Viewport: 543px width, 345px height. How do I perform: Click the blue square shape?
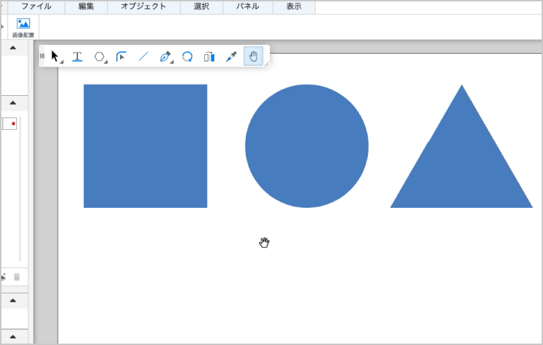145,146
